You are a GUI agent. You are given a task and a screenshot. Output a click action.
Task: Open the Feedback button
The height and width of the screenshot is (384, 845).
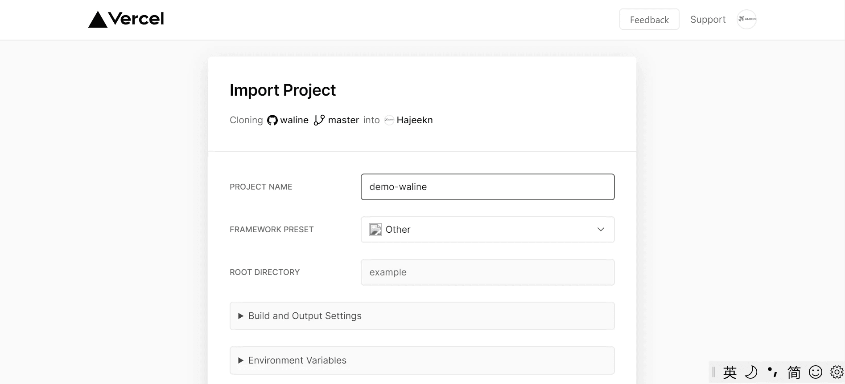coord(649,19)
